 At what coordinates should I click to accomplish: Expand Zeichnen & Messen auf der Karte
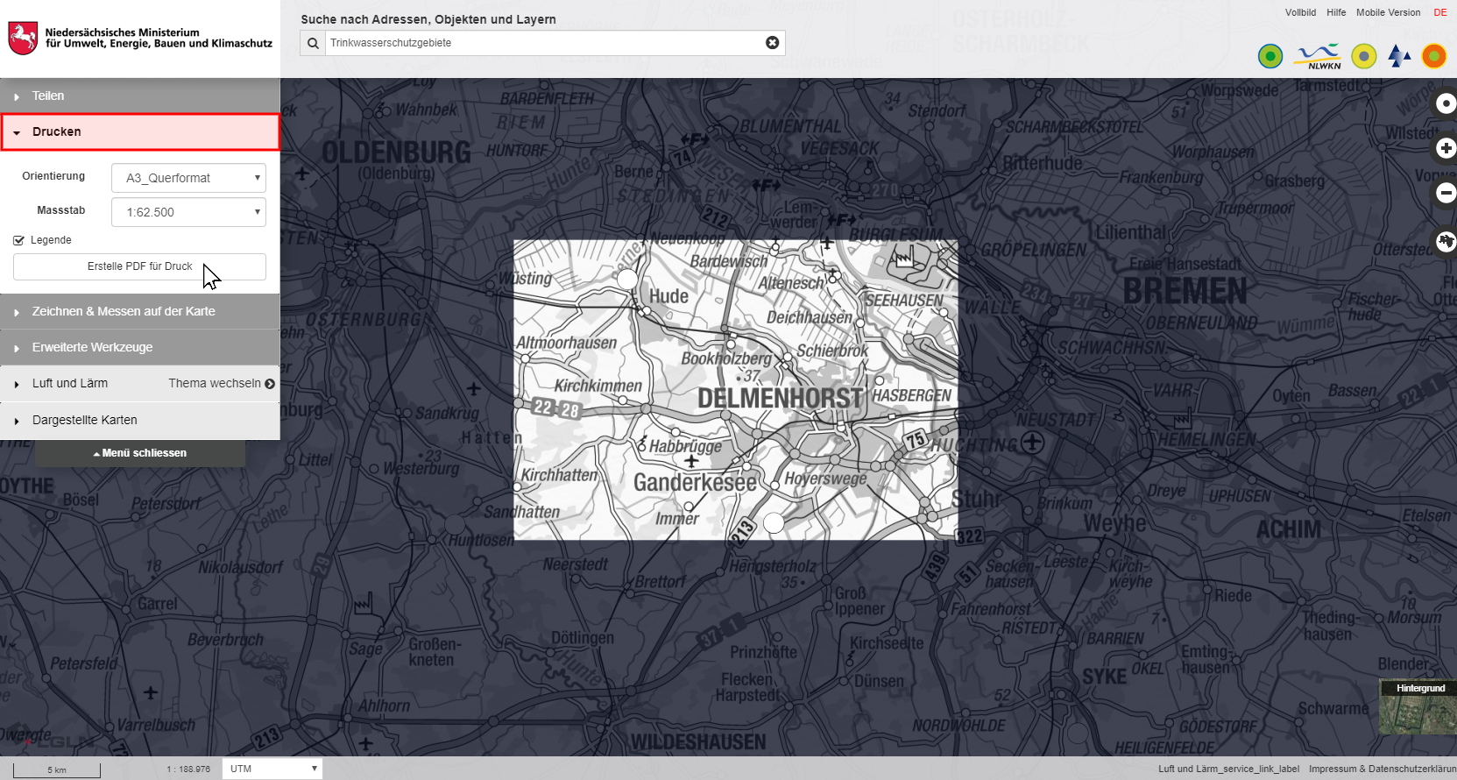[x=140, y=311]
